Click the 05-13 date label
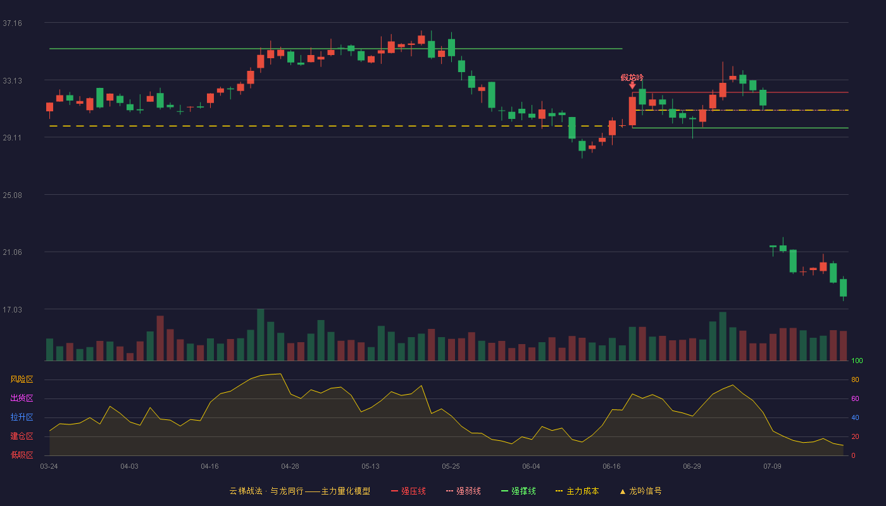Screen dimensions: 886x506 tap(370, 466)
